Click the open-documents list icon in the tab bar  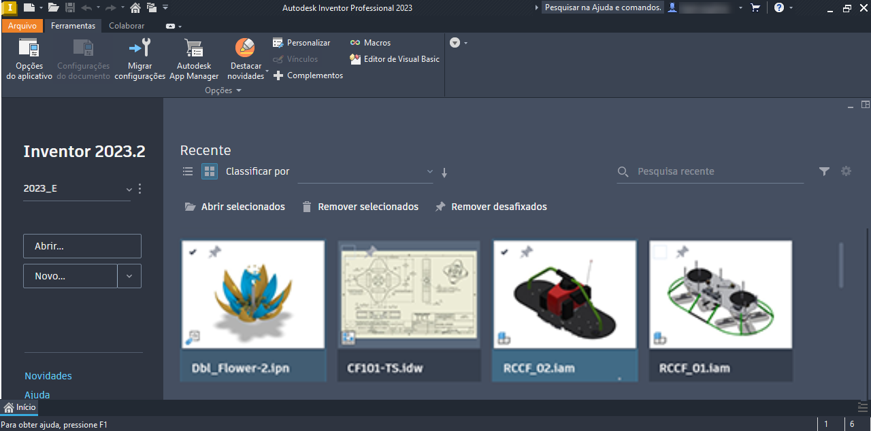tap(863, 407)
